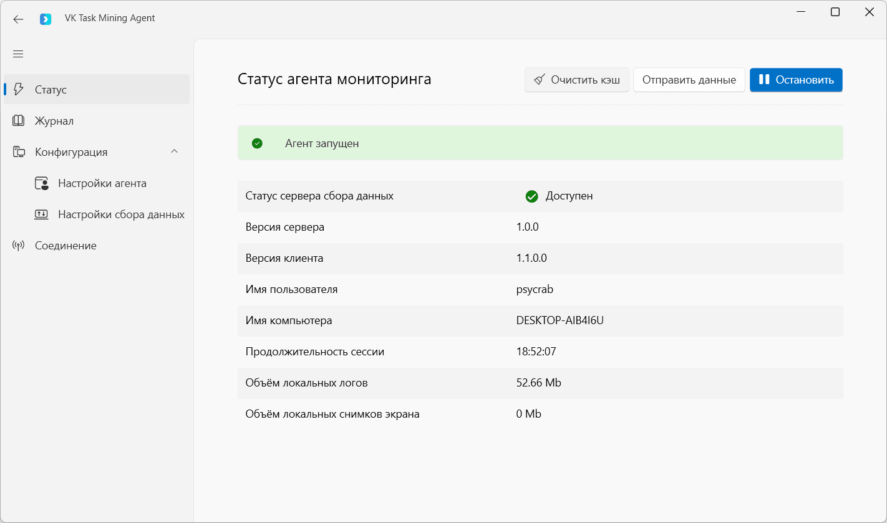The image size is (887, 523).
Task: Click green check icon in Агент запущен banner
Action: [x=257, y=143]
